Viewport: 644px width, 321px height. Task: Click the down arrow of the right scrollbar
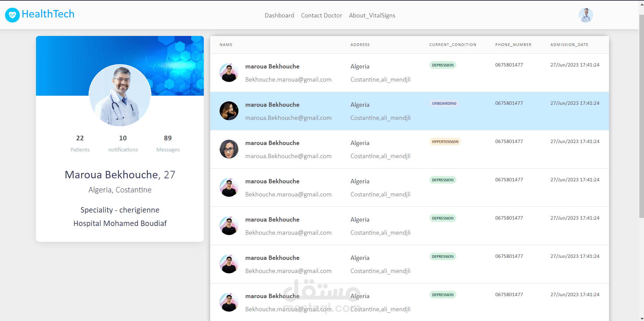click(642, 318)
